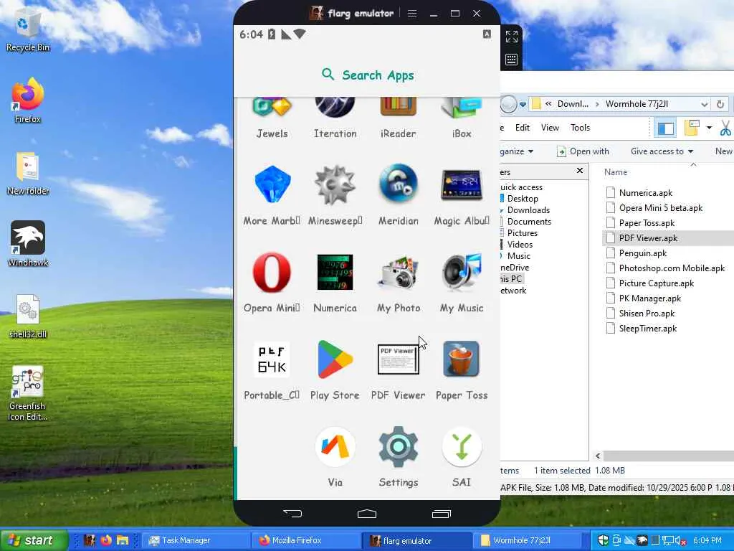Open the Play Store app
Image resolution: width=734 pixels, height=551 pixels.
[335, 369]
